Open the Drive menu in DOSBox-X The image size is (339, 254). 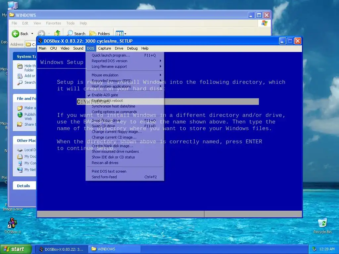tap(119, 48)
